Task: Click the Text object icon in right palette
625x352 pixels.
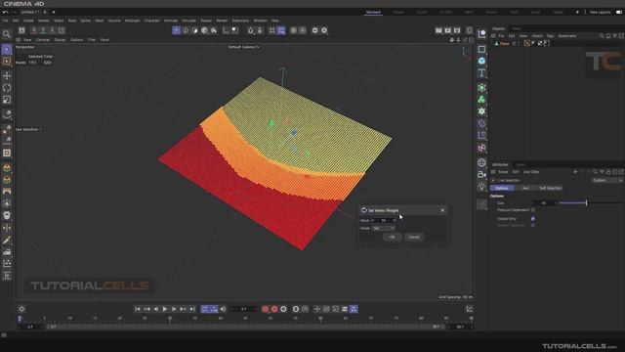Action: click(x=481, y=73)
